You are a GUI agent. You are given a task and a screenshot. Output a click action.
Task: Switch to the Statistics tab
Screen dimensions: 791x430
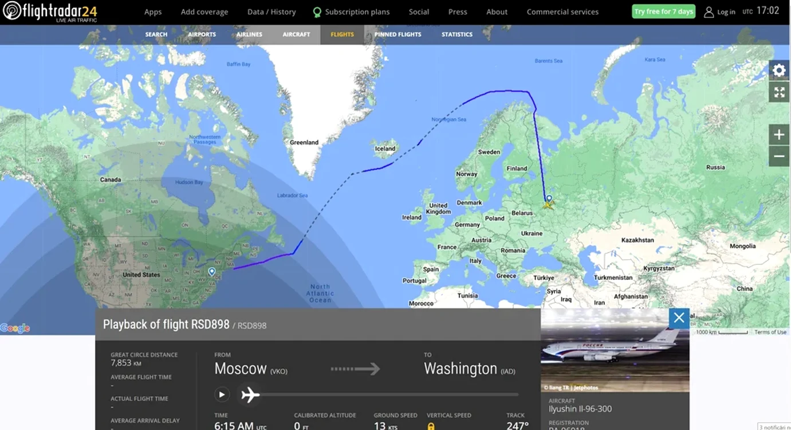pyautogui.click(x=457, y=34)
